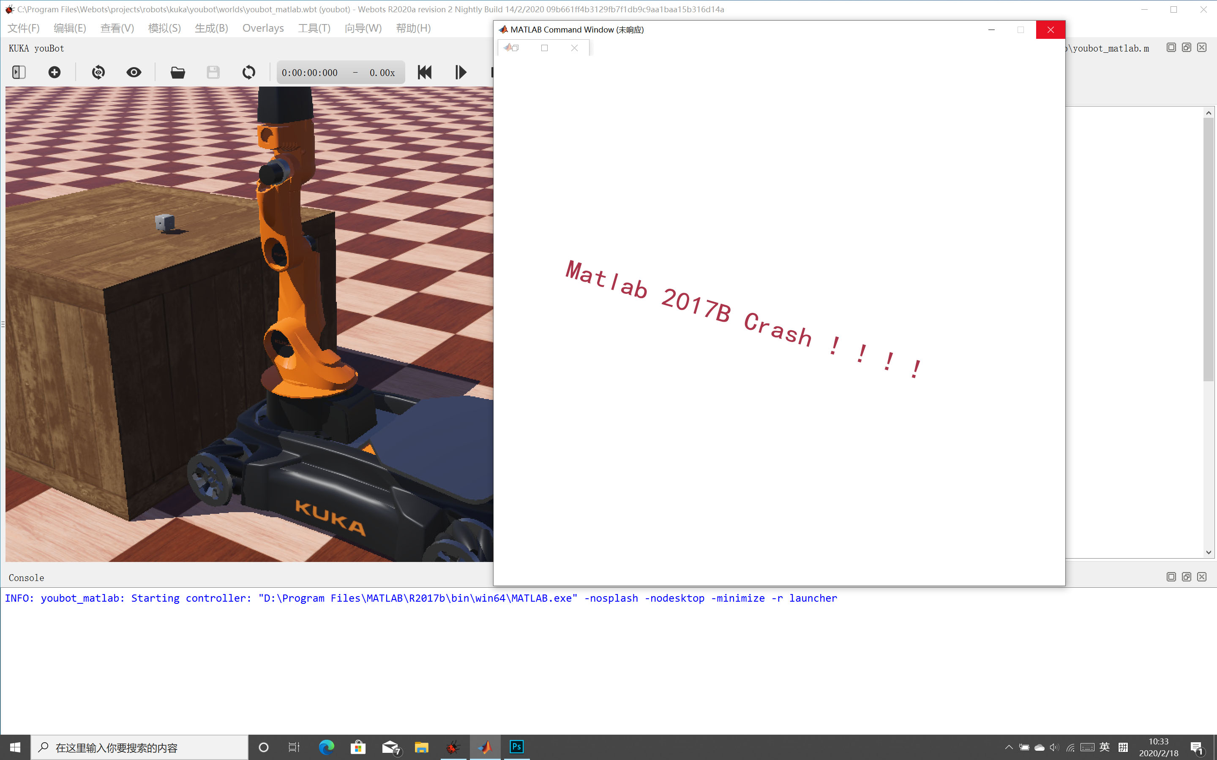Open the 工具(T) menu
The image size is (1217, 760).
[314, 28]
